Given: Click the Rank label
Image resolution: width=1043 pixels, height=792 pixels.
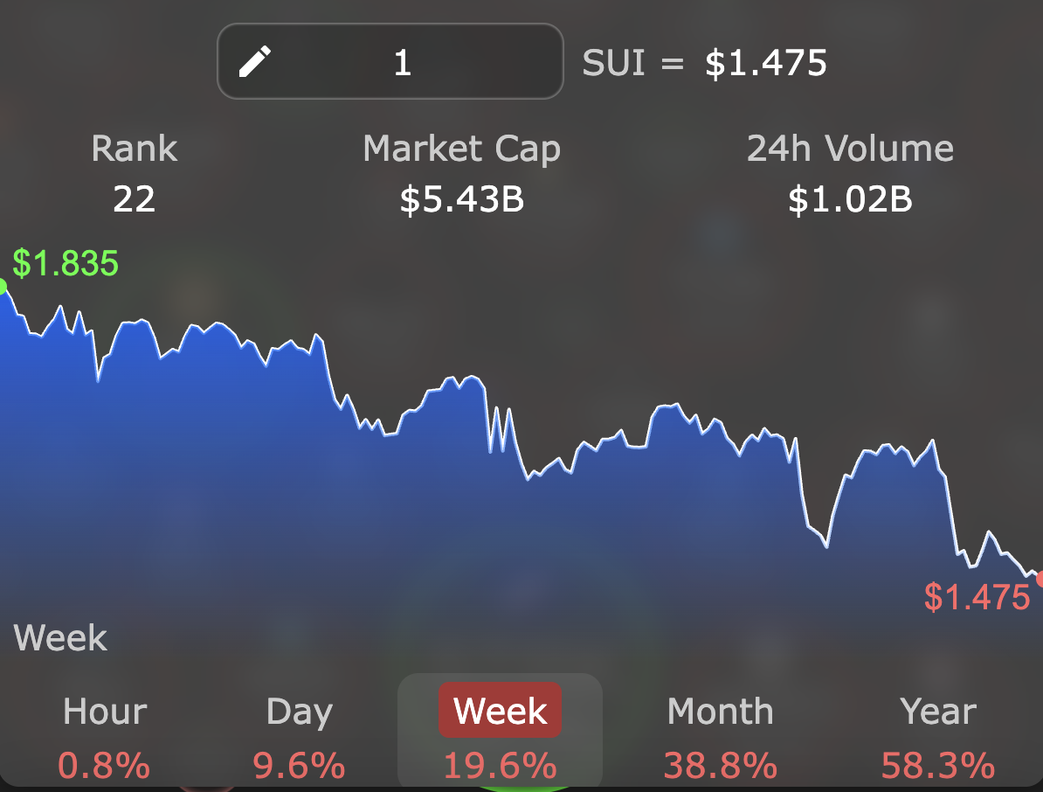Looking at the screenshot, I should point(135,149).
